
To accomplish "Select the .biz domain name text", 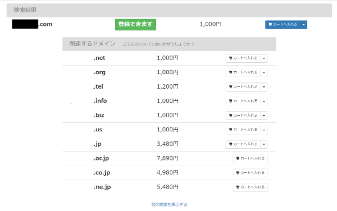I will point(99,115).
